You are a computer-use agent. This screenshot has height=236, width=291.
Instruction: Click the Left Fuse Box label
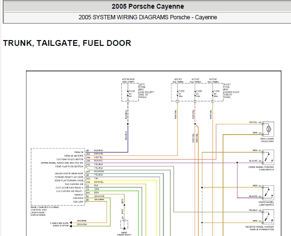[x=146, y=91]
